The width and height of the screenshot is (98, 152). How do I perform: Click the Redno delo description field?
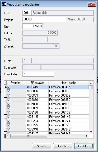[x=63, y=13]
